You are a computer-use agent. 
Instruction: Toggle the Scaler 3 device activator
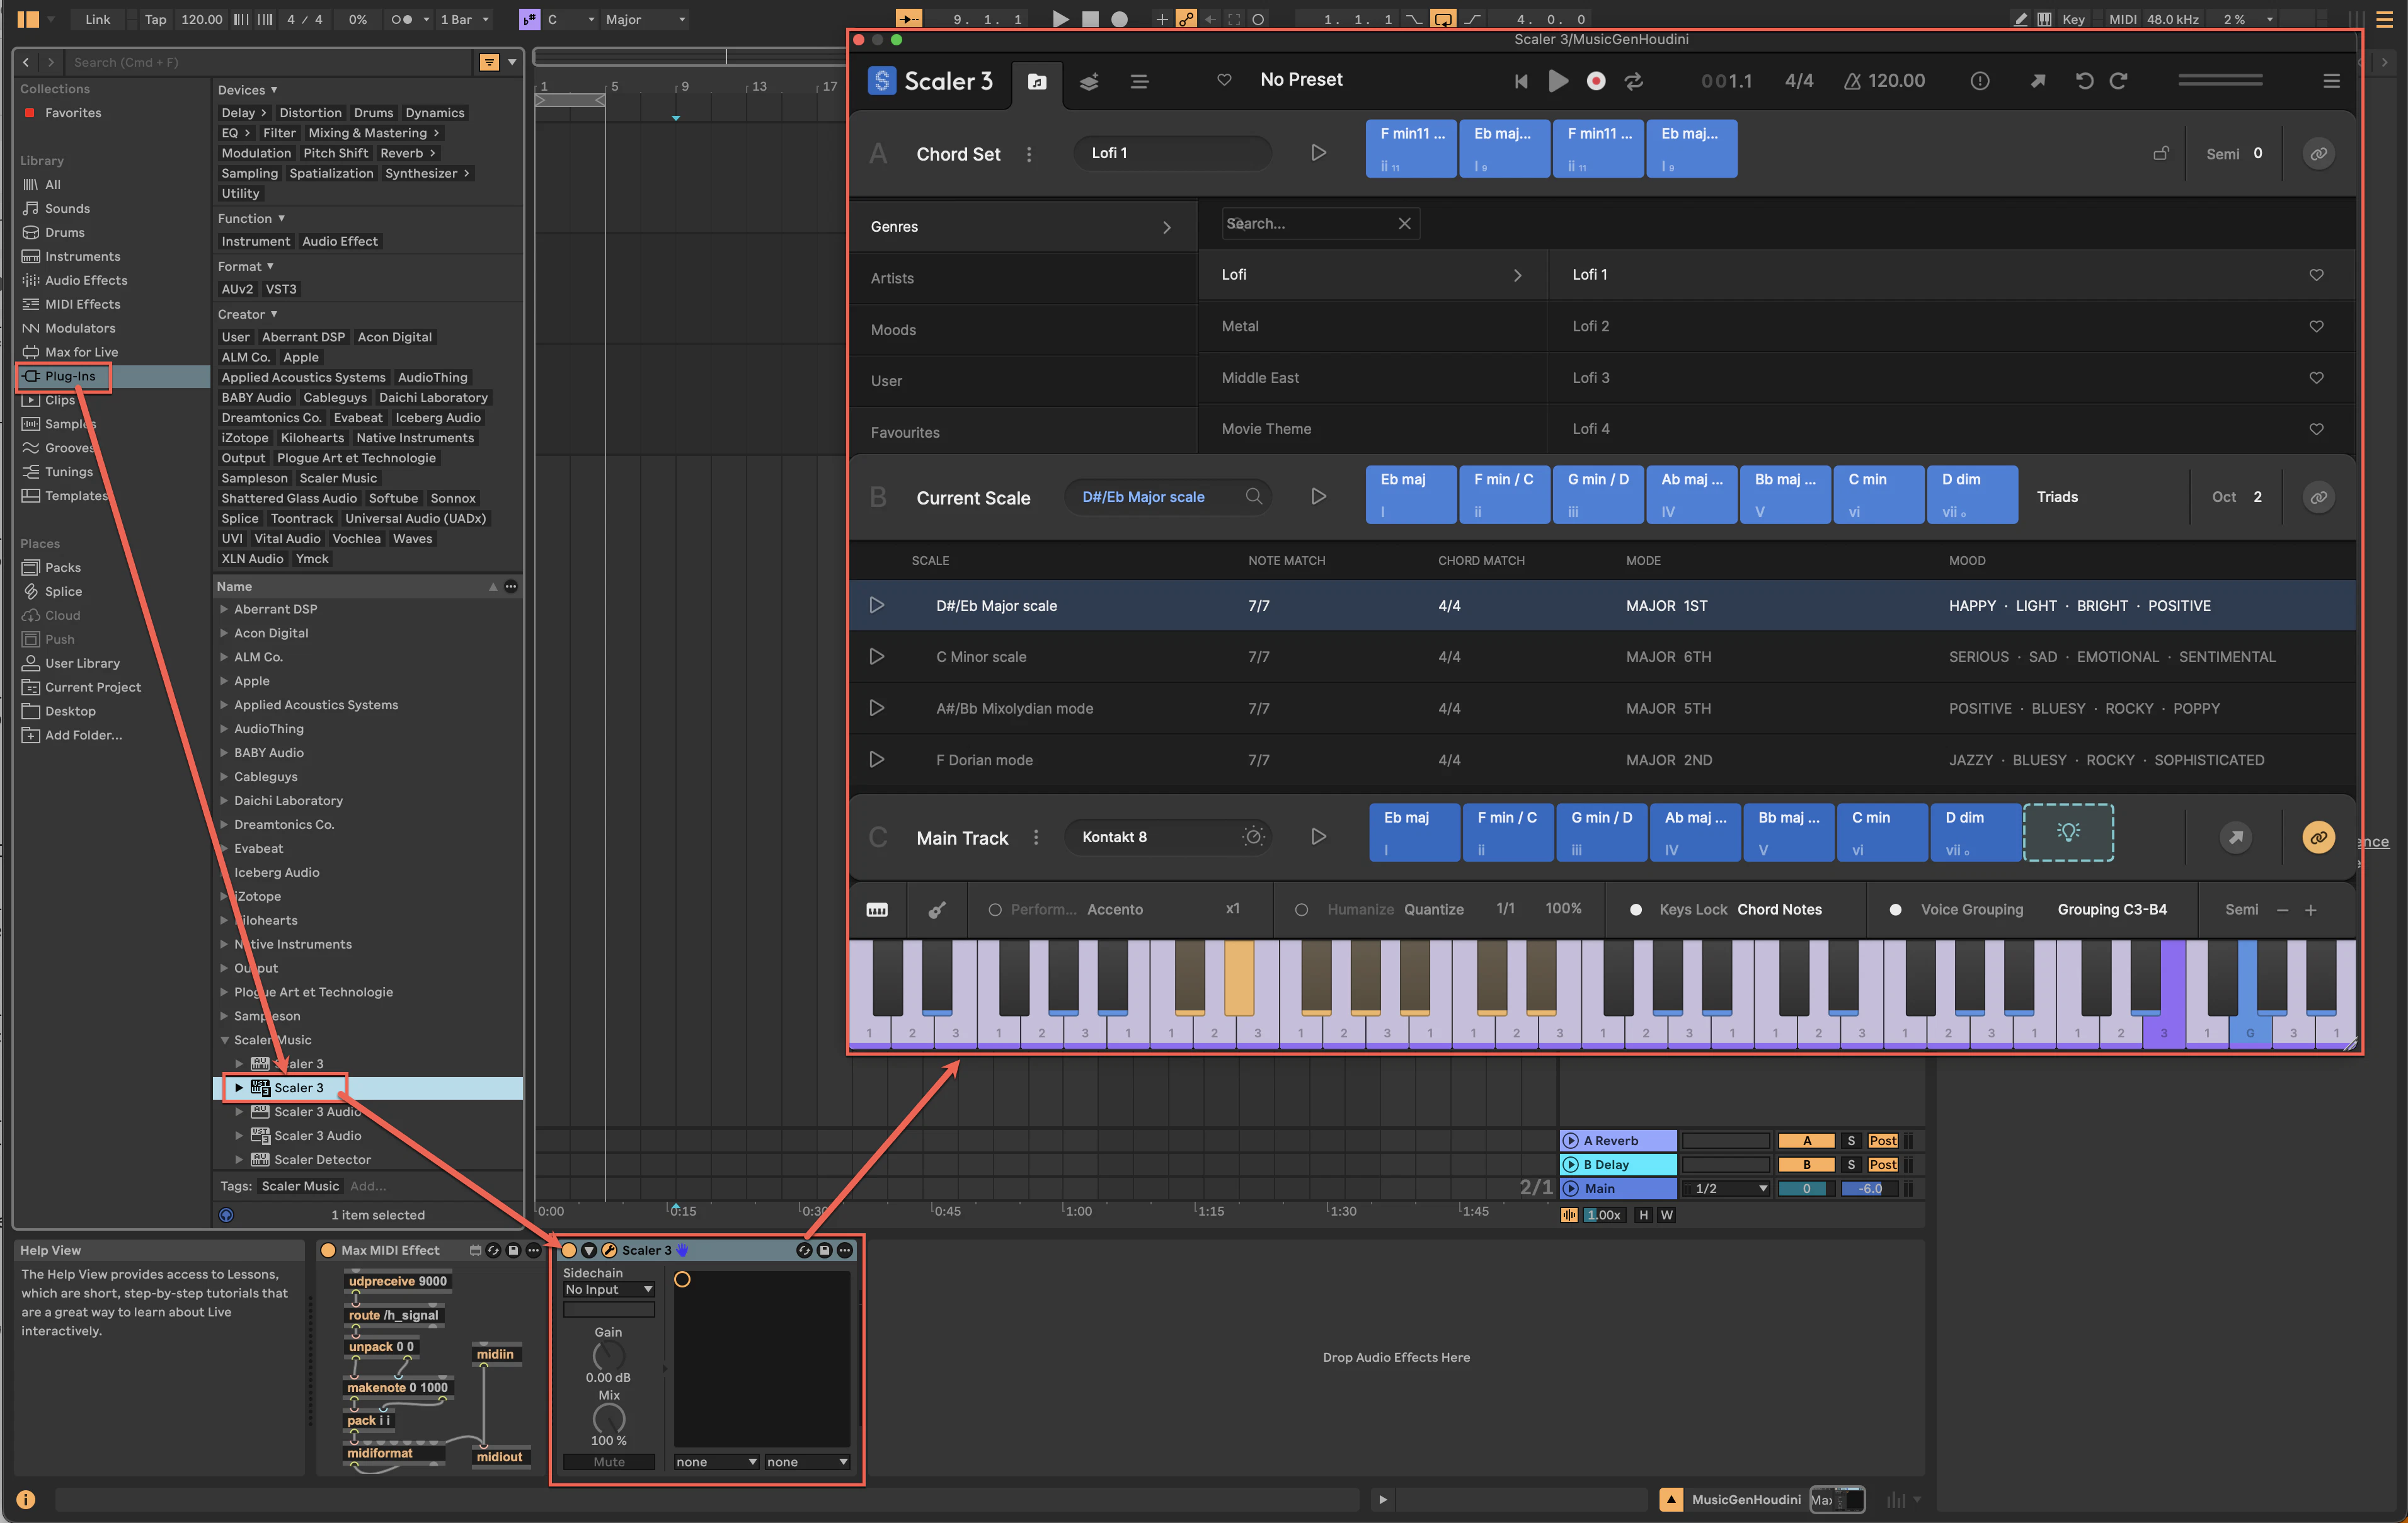[569, 1250]
